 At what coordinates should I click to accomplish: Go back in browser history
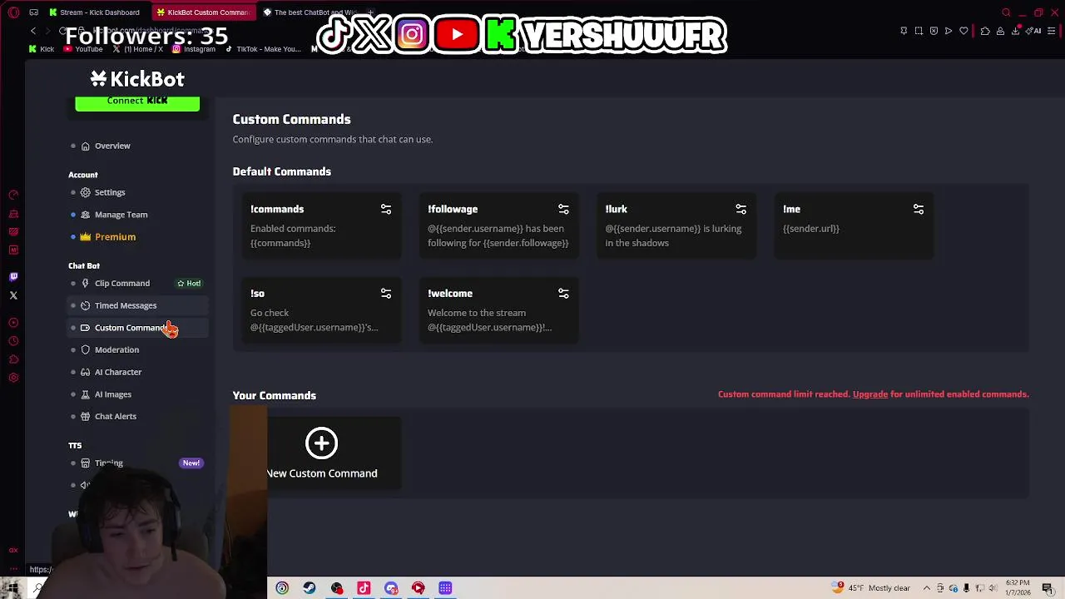(x=33, y=31)
